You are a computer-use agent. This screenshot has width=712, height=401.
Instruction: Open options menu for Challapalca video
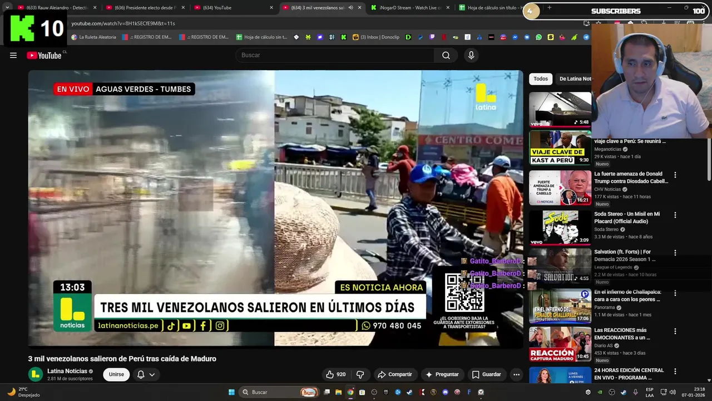(x=675, y=293)
